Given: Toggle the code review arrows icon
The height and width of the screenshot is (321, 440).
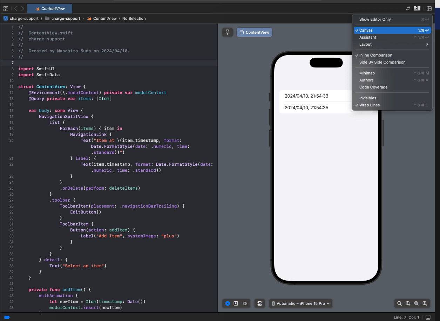Looking at the screenshot, I should click(x=408, y=8).
